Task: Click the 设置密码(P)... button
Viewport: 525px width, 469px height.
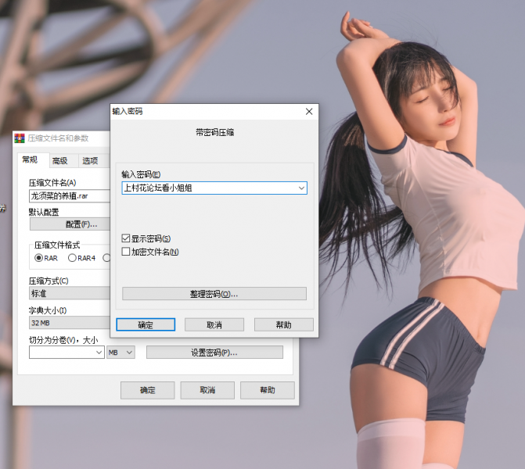Action: click(x=214, y=353)
